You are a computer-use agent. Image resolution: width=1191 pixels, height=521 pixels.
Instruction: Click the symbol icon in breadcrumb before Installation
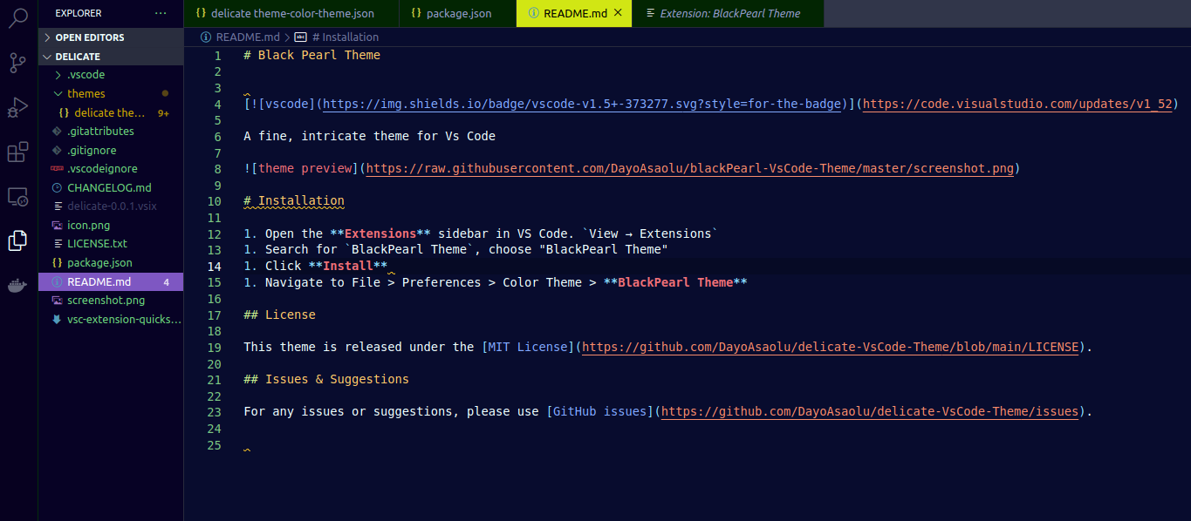(x=301, y=37)
